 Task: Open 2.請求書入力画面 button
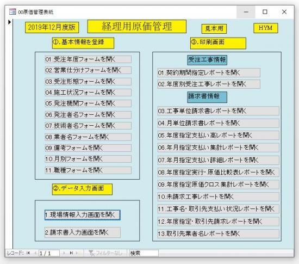click(83, 232)
